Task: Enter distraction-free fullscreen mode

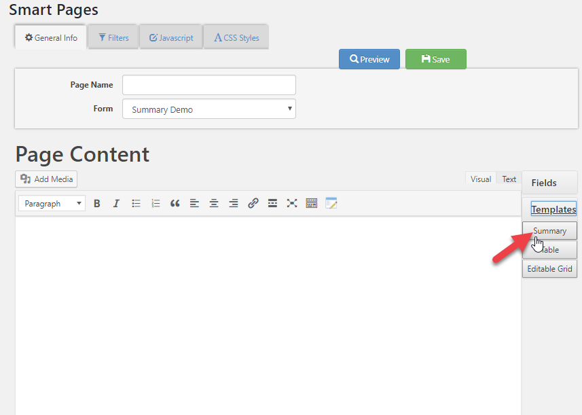Action: point(292,203)
